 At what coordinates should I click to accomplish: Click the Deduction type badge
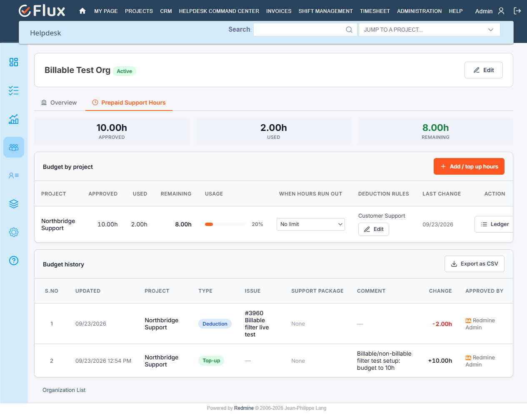[215, 324]
